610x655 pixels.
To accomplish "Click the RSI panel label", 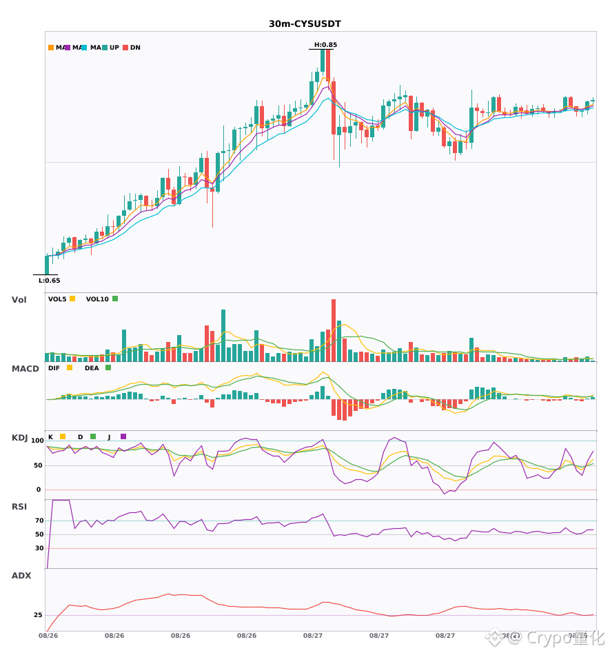I will pyautogui.click(x=19, y=506).
